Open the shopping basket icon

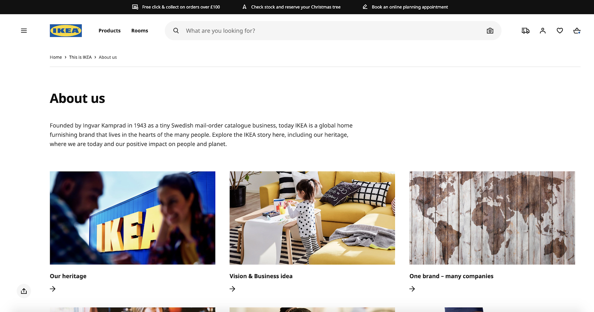(577, 31)
